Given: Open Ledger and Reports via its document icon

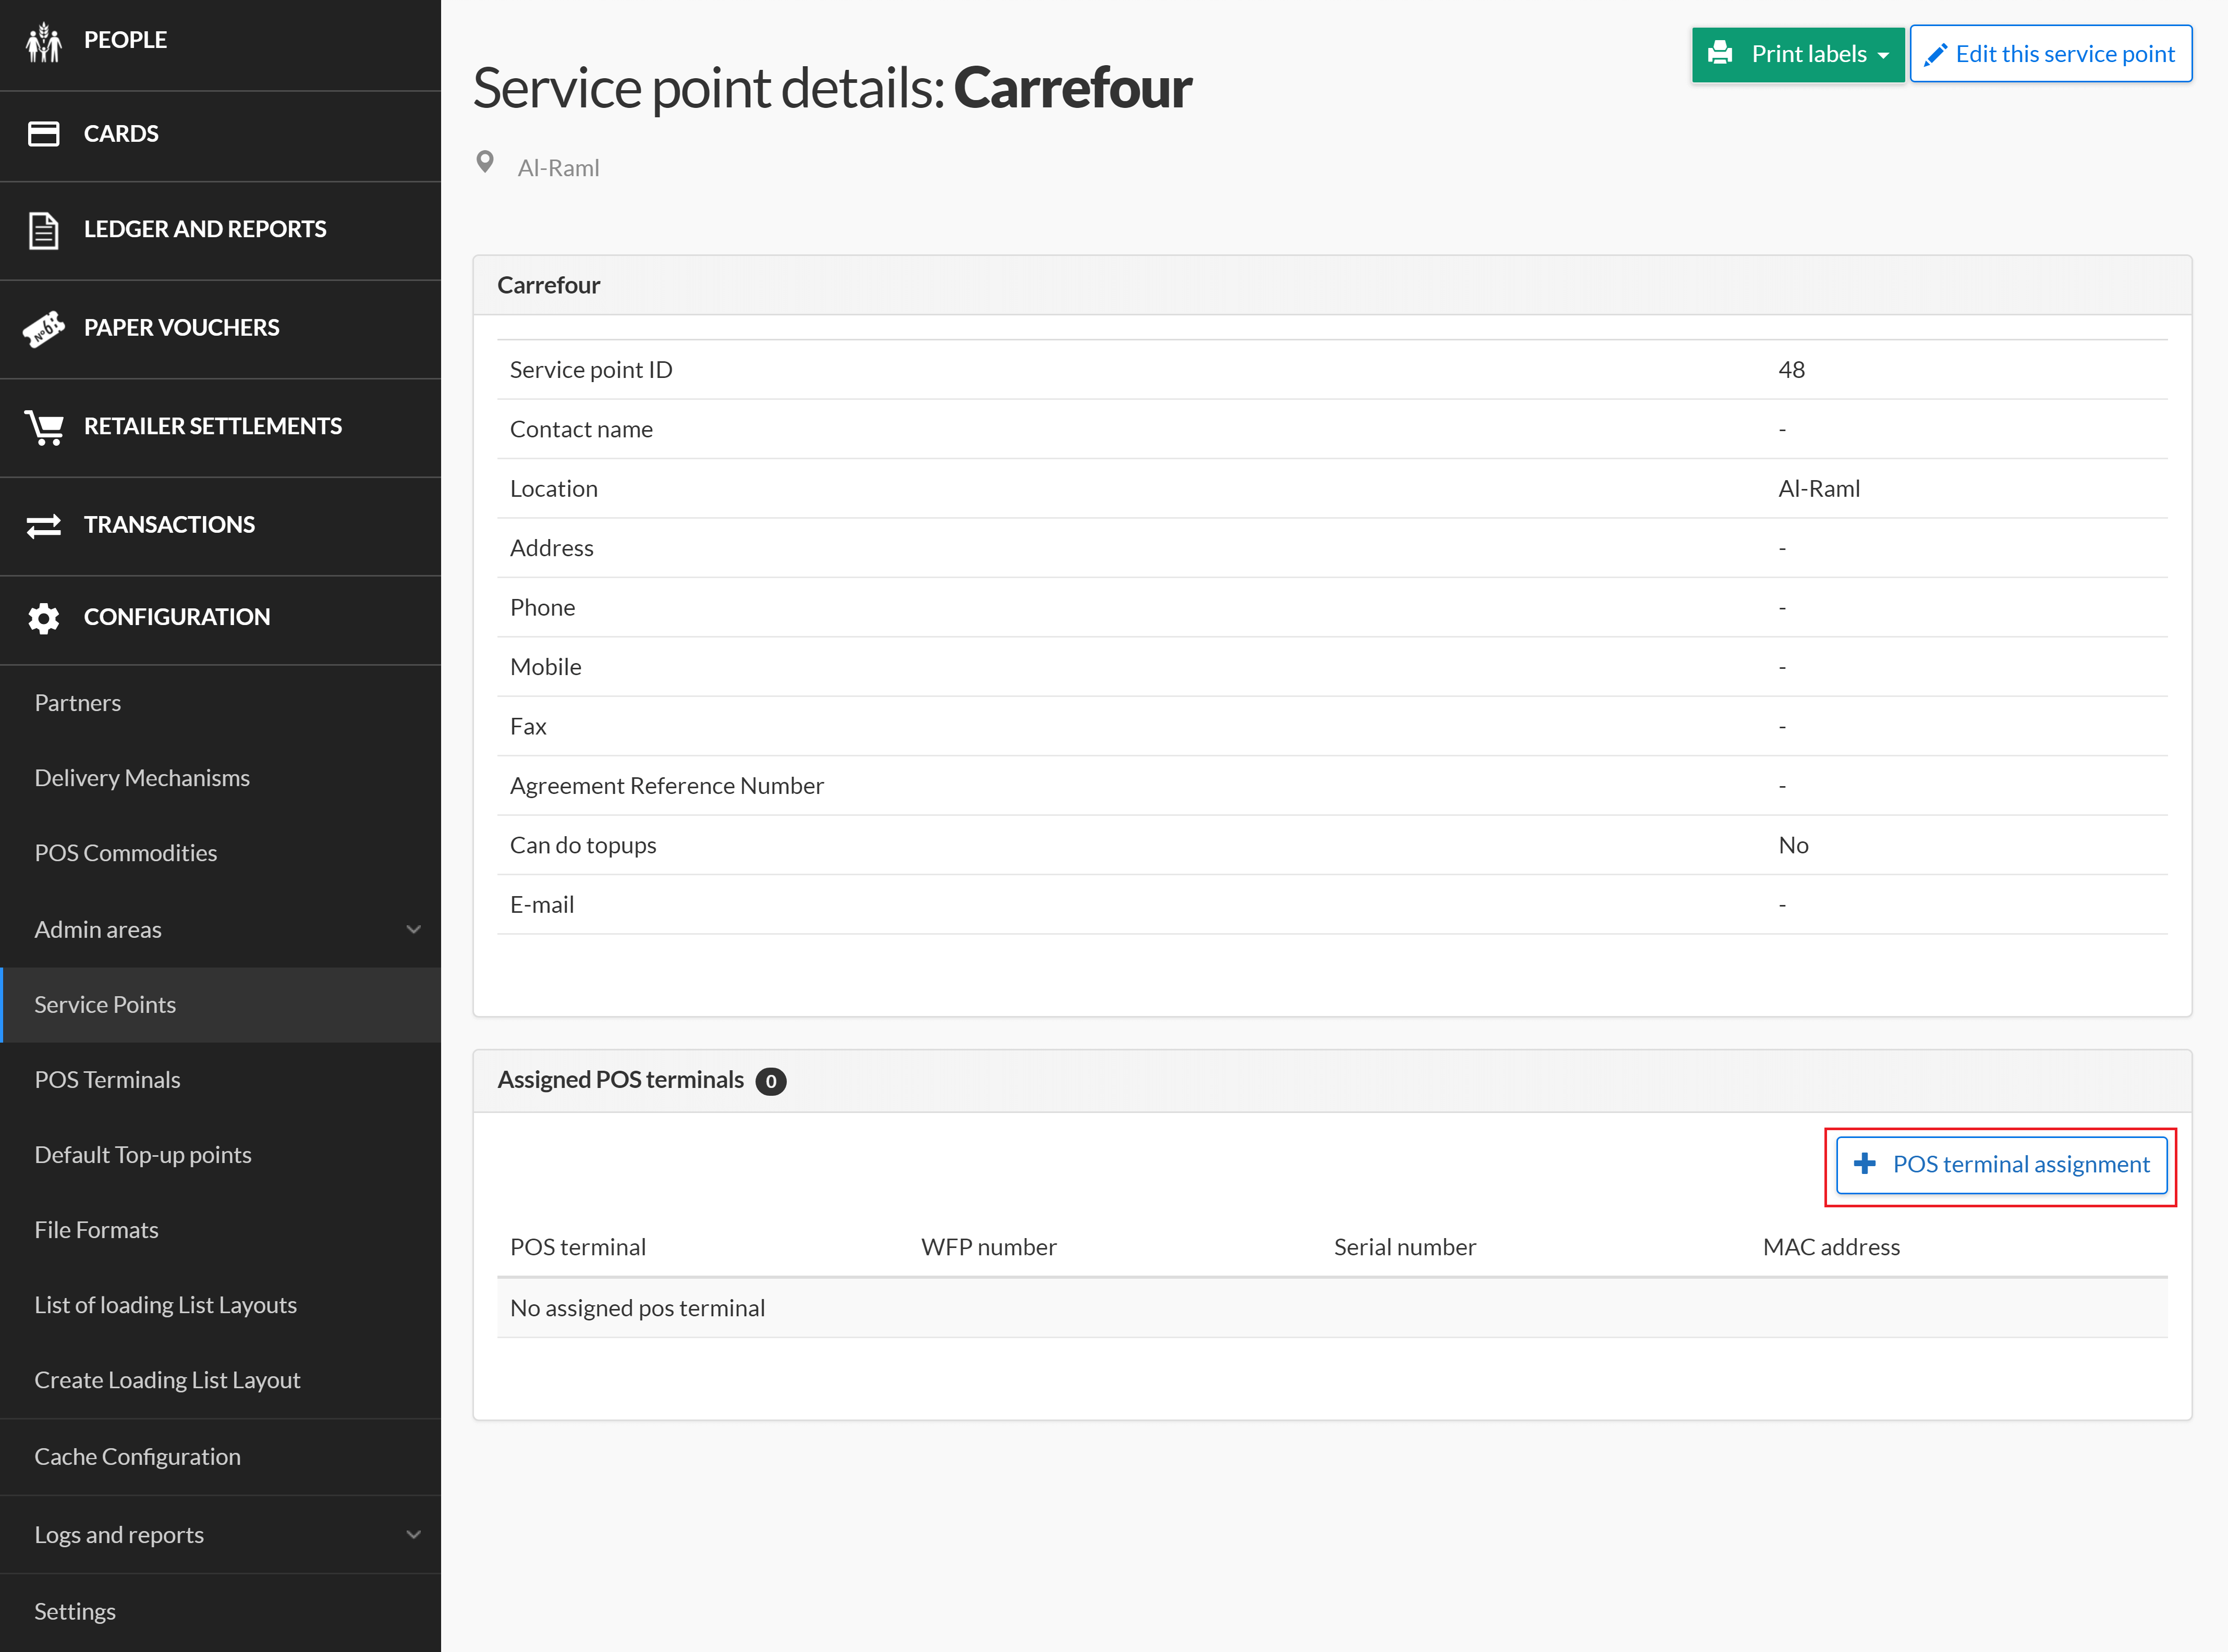Looking at the screenshot, I should [44, 229].
